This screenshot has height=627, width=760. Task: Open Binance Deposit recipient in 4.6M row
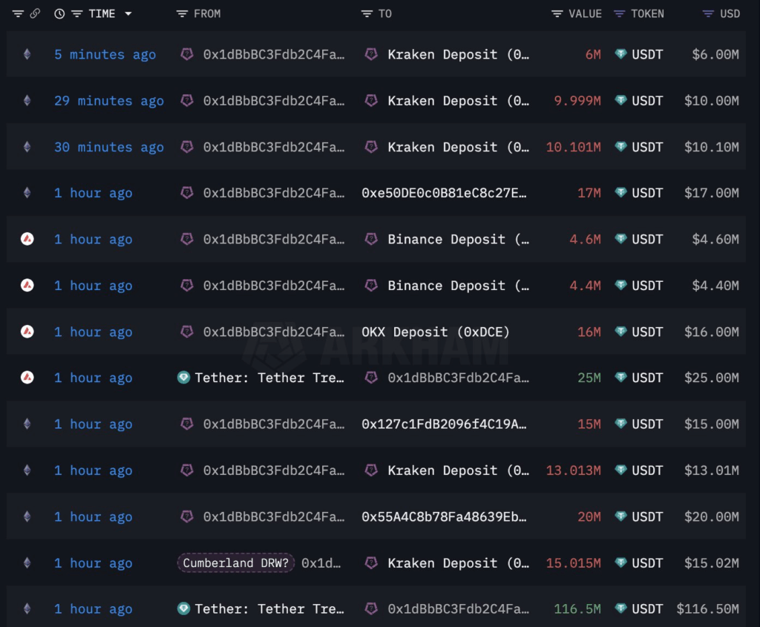pos(458,240)
